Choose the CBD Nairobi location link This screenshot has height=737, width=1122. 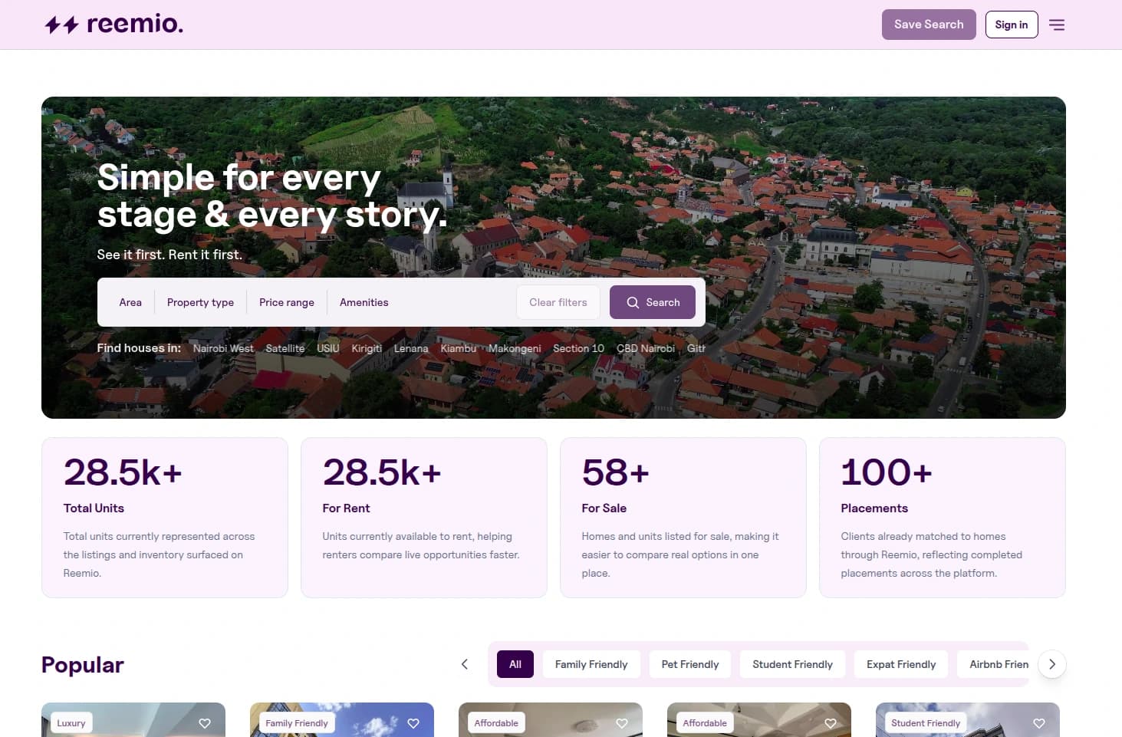tap(646, 348)
